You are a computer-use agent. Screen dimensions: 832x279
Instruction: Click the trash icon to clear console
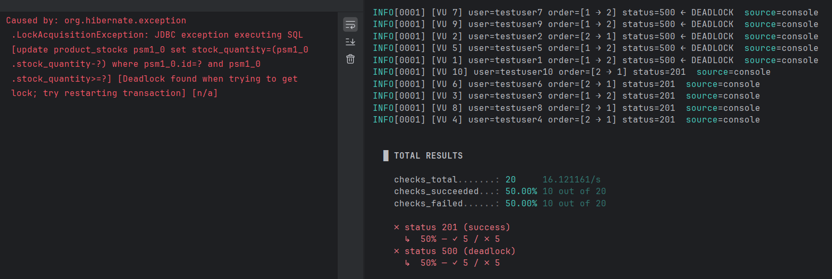pyautogui.click(x=350, y=59)
